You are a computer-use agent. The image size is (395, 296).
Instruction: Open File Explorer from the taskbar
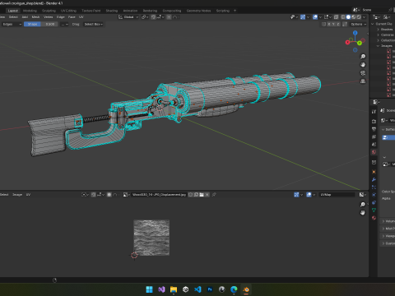174,289
